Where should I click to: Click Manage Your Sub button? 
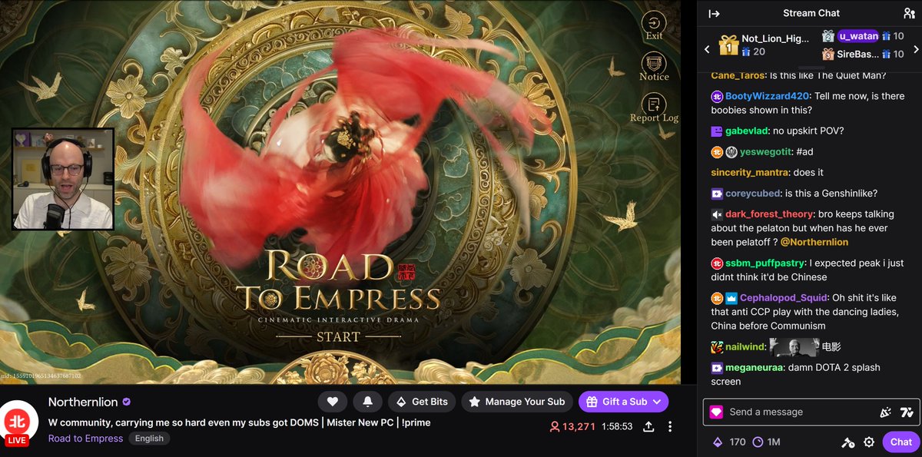point(517,402)
